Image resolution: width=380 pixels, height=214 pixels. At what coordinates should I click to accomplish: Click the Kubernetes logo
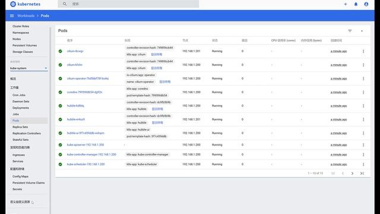click(x=25, y=4)
